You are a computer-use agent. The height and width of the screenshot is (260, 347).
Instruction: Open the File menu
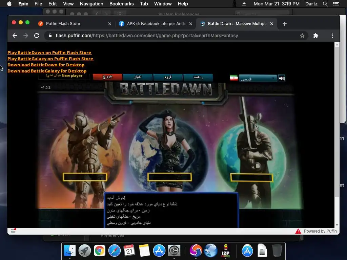point(38,4)
